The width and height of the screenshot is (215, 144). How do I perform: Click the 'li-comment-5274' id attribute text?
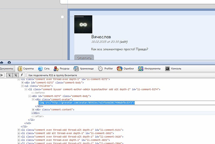point(146,89)
